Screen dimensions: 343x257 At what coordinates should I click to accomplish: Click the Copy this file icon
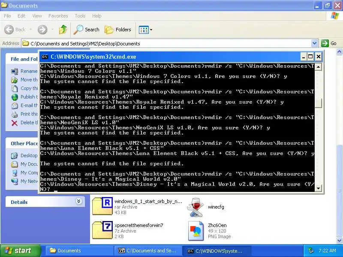click(15, 88)
